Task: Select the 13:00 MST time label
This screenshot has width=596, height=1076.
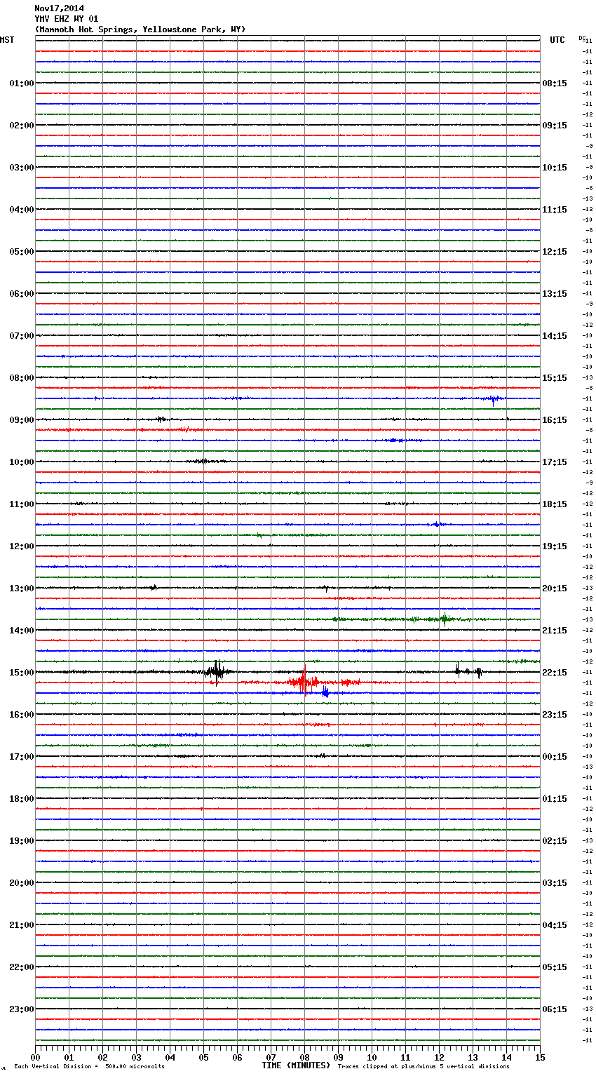Action: (x=21, y=589)
